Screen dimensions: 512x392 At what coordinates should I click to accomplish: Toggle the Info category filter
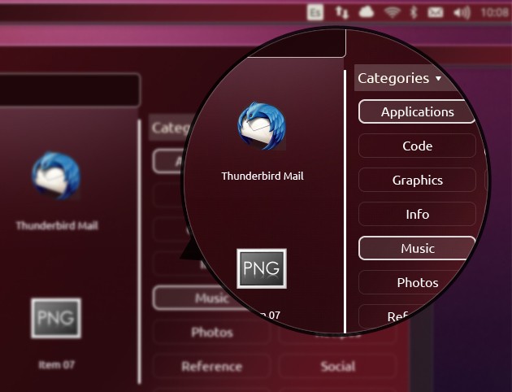pos(417,214)
